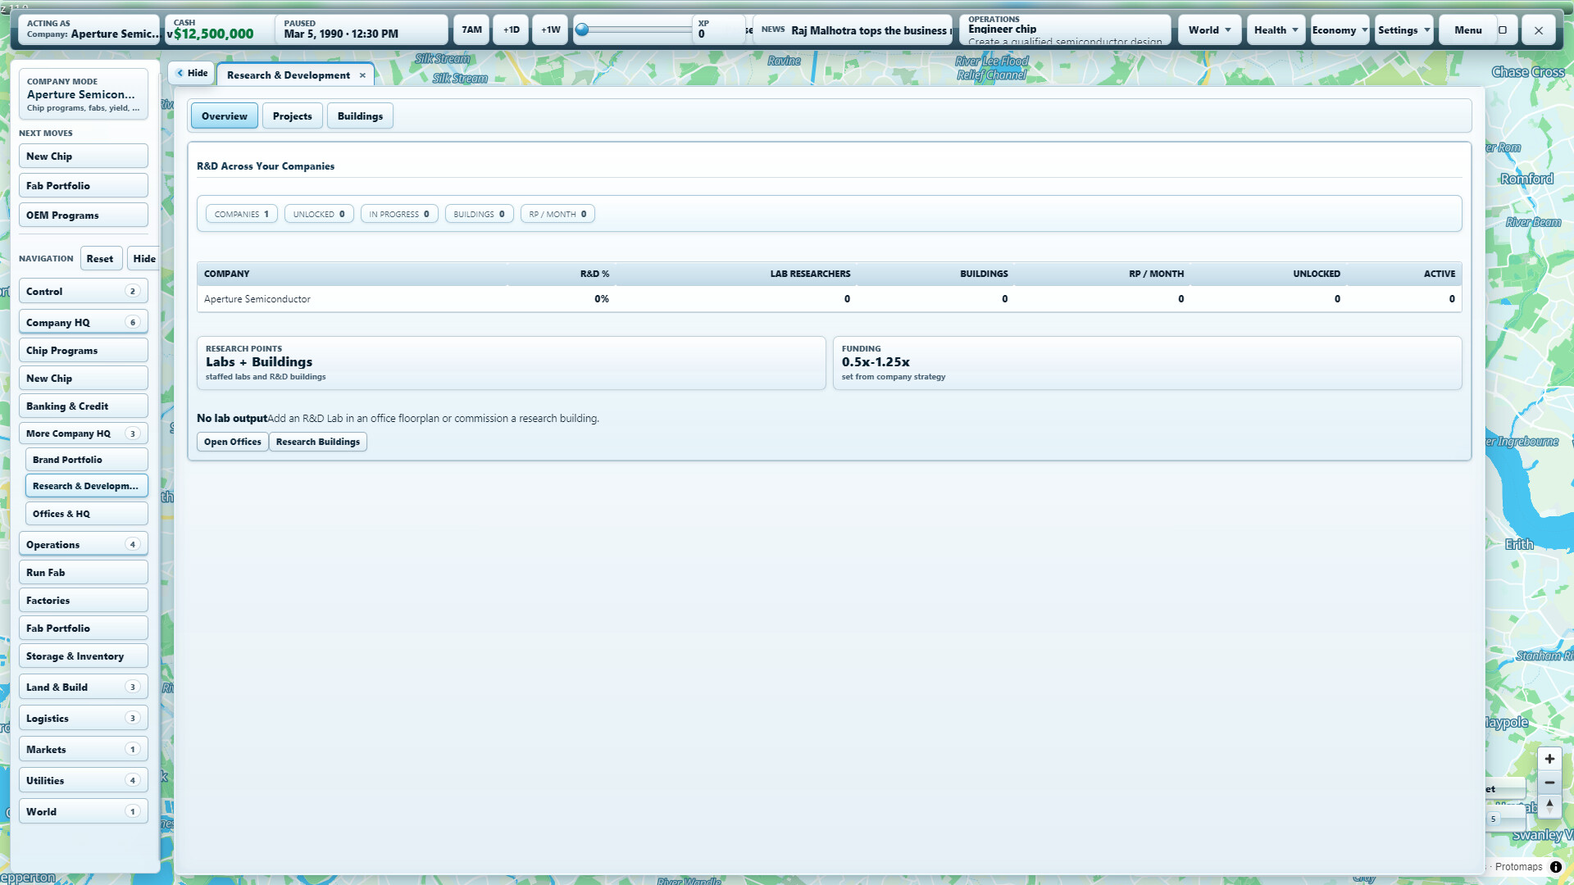Click the square window icon beside Menu
The height and width of the screenshot is (885, 1574).
[1503, 30]
